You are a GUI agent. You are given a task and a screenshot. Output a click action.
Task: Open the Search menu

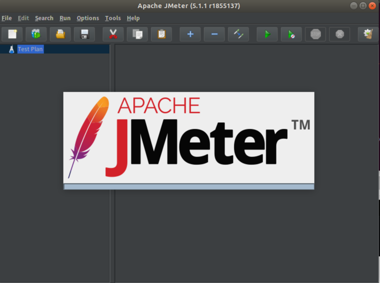point(44,18)
